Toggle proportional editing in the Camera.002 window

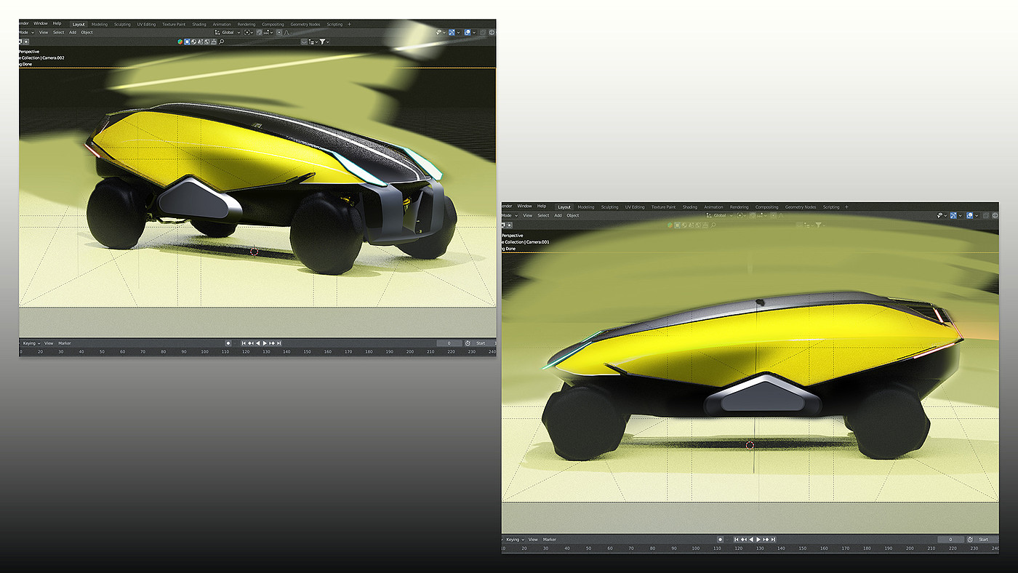278,33
